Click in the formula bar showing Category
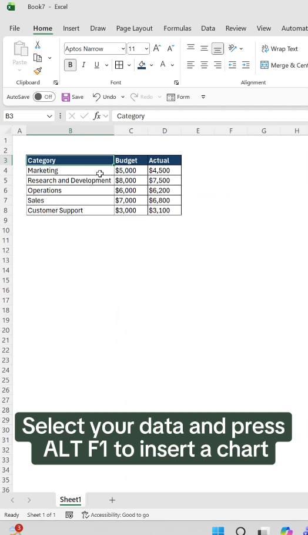Viewport: 308px width, 535px height. 210,116
